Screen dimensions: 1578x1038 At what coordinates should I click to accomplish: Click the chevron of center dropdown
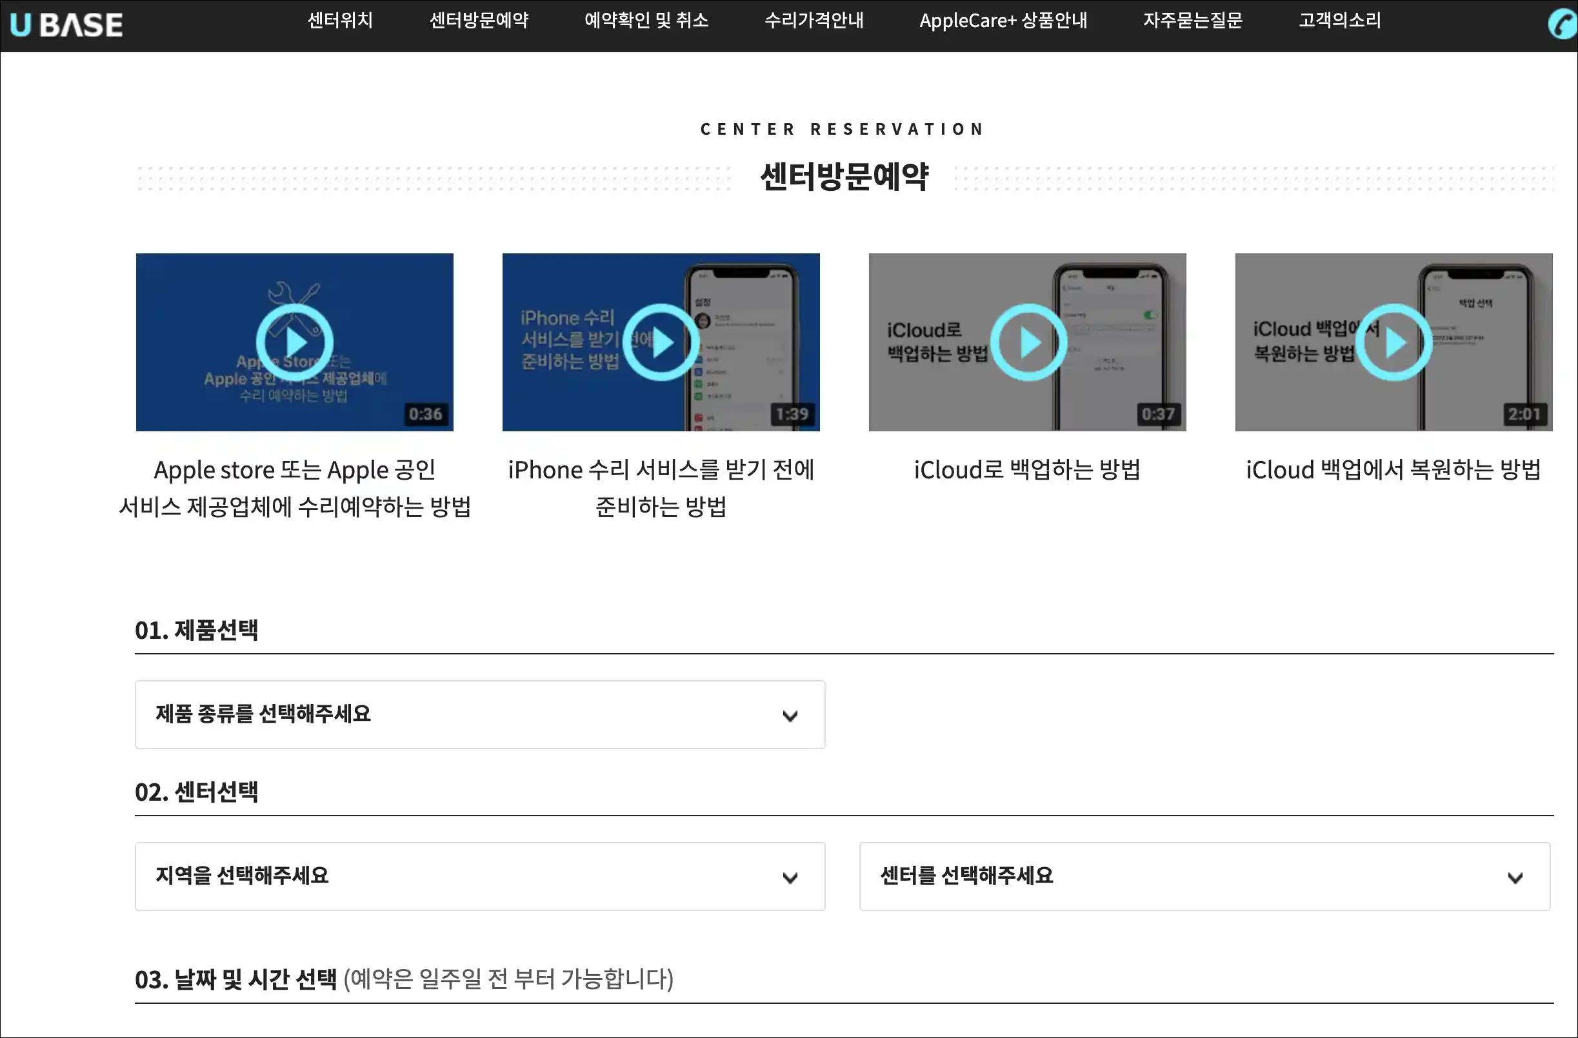1515,877
